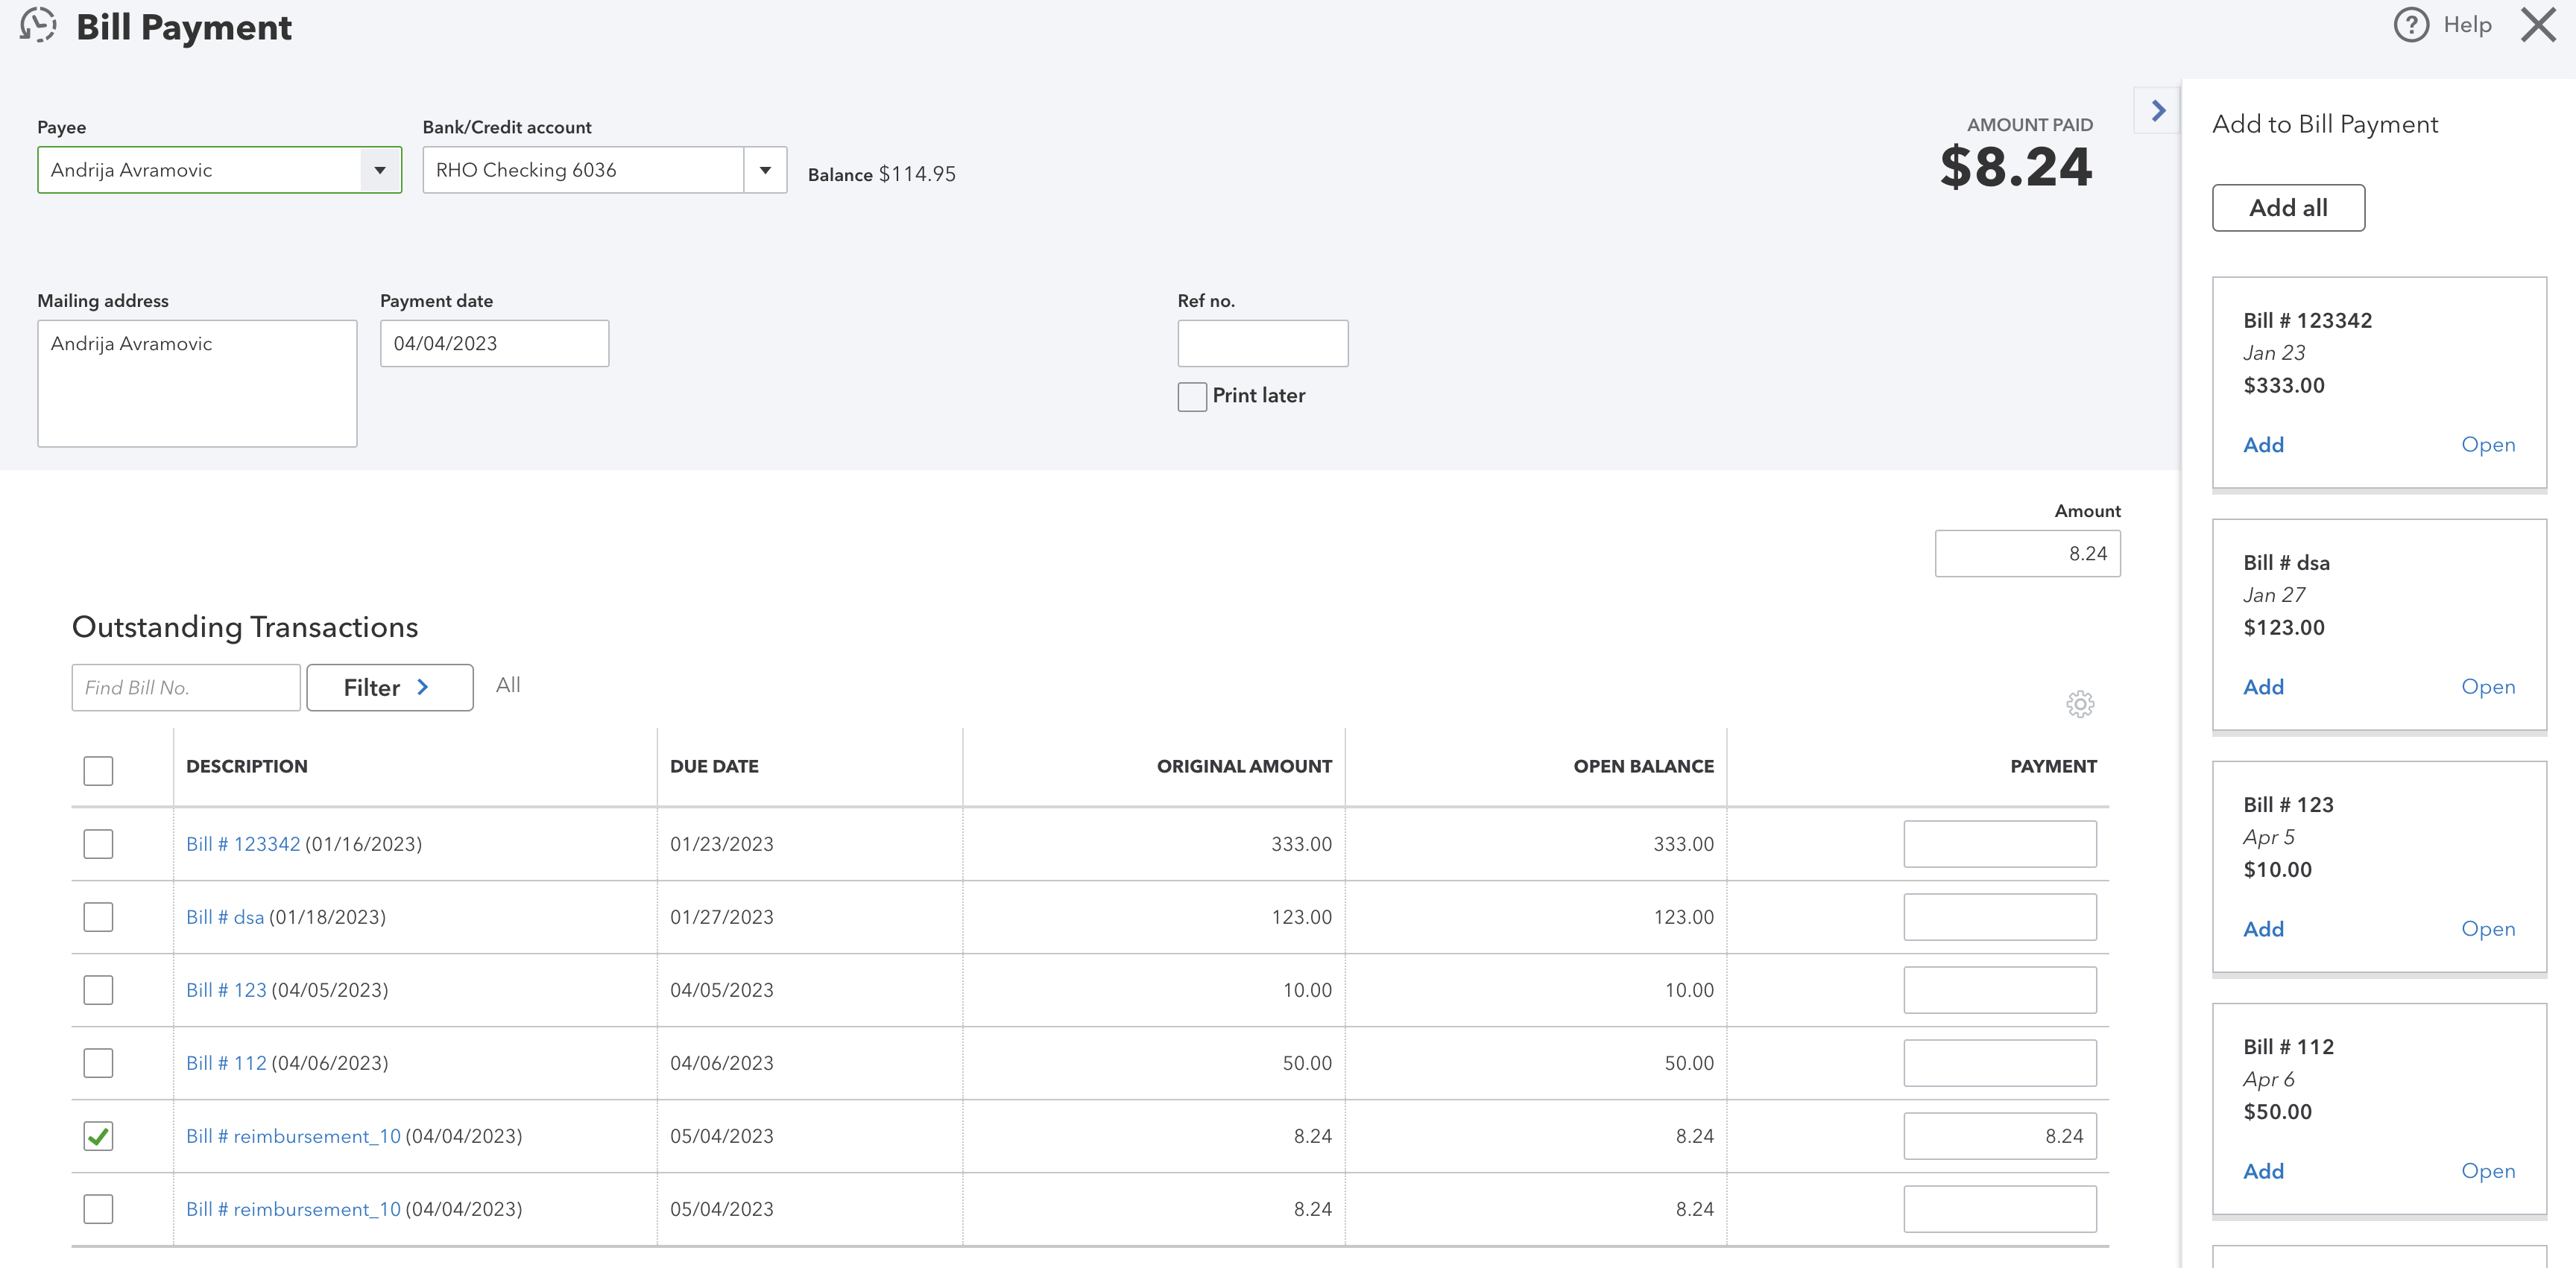Expand the Payee dropdown arrow

pyautogui.click(x=380, y=170)
